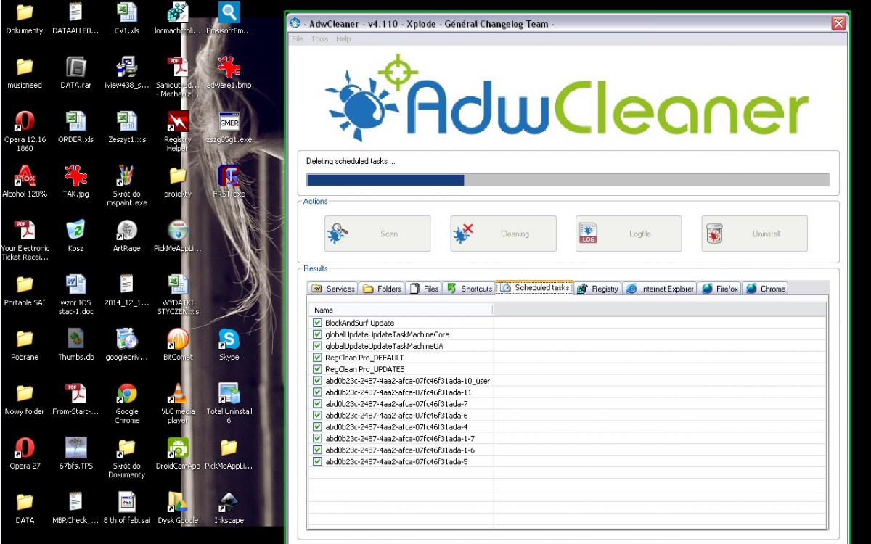Toggle checkbox for task ending ada-11

tap(317, 392)
